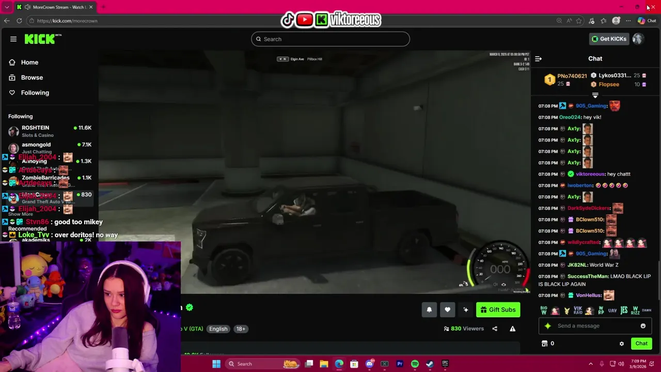The image size is (661, 372).
Task: Collapse the chat panel arrow
Action: tap(538, 58)
